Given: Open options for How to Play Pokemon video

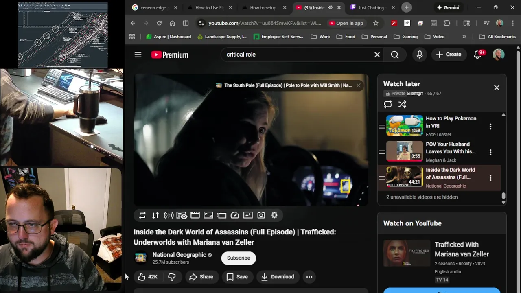Looking at the screenshot, I should click(x=490, y=127).
